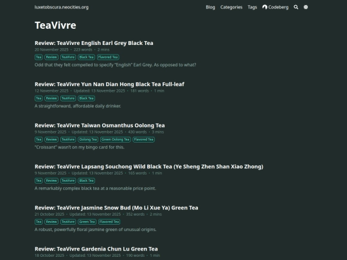Open the Blog menu item
This screenshot has height=260, width=347.
[x=210, y=7]
